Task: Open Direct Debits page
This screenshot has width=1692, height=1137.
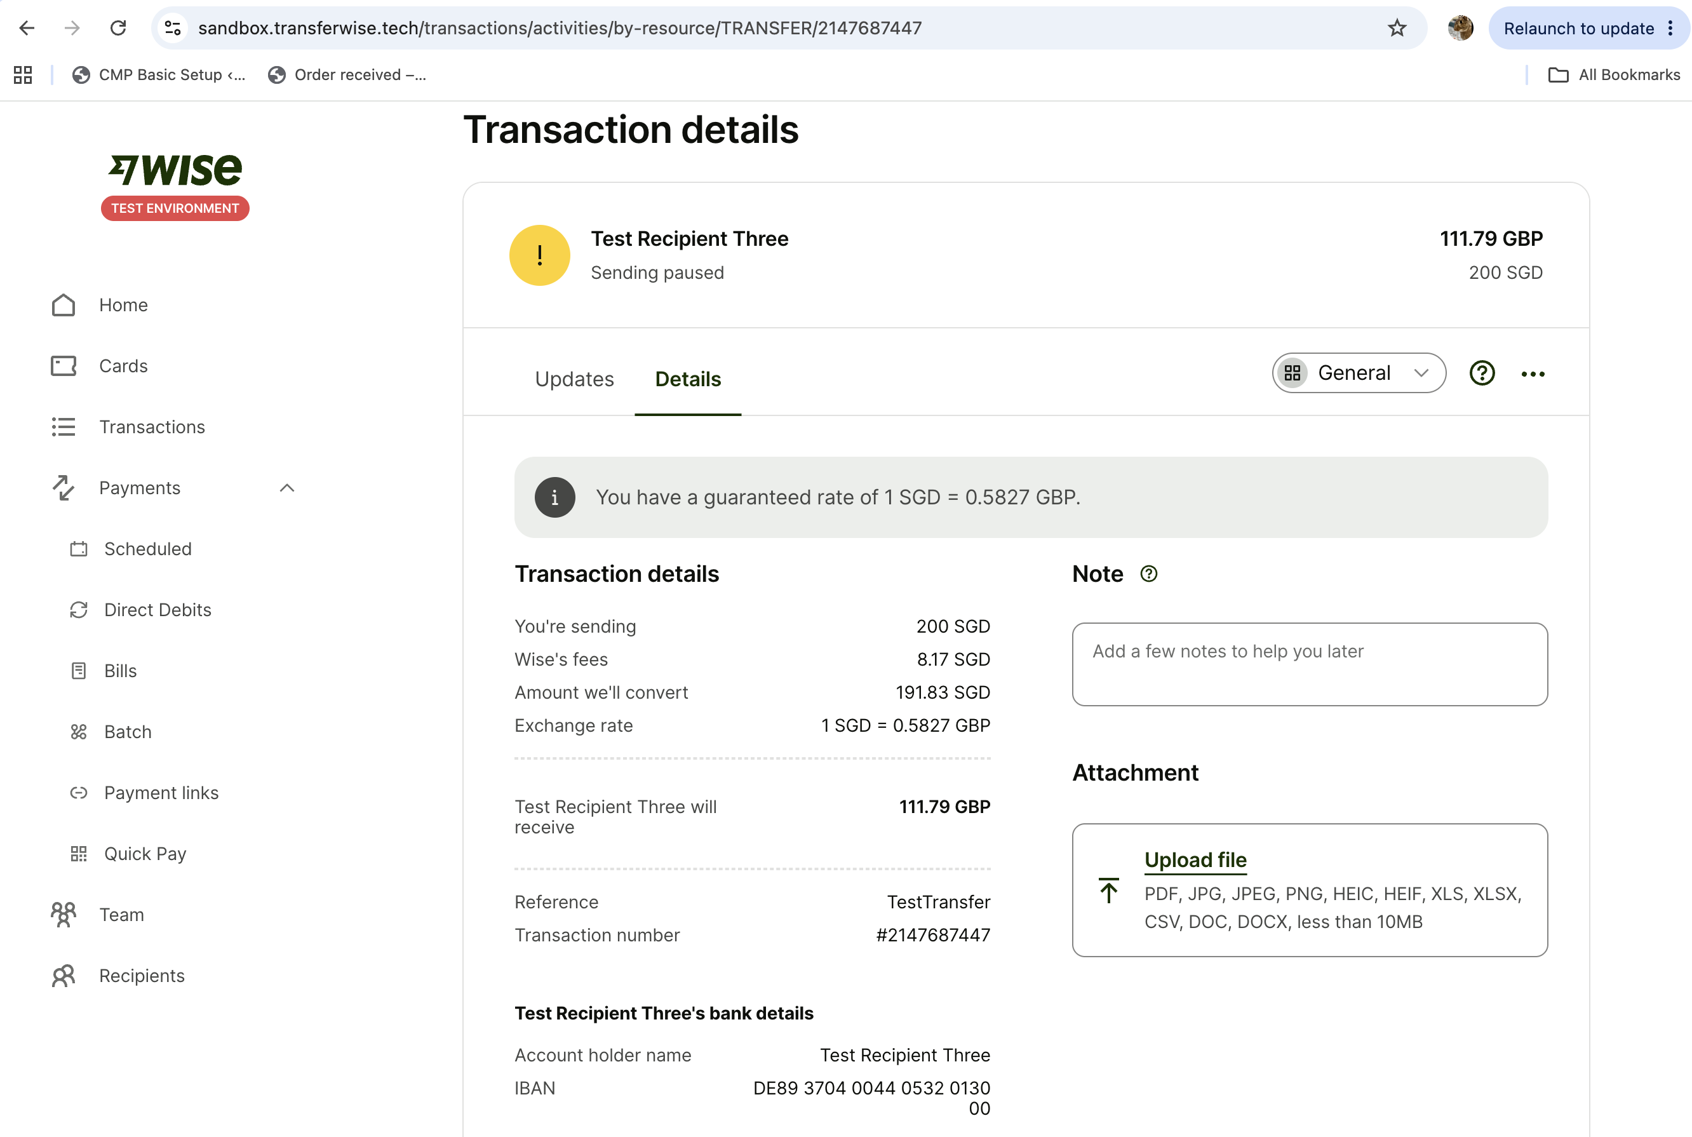Action: [x=158, y=610]
